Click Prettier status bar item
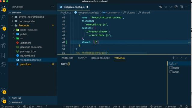 (x=170, y=106)
